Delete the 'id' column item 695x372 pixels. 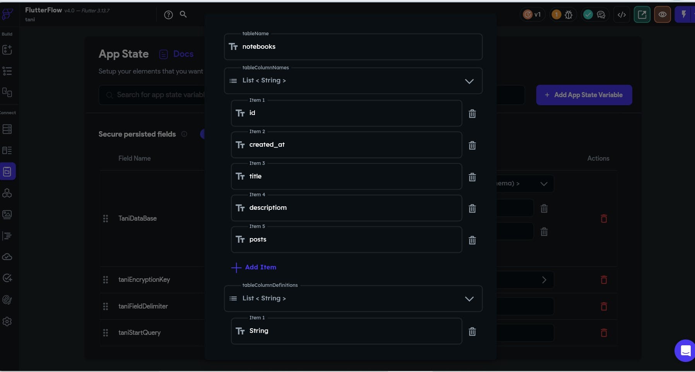tap(472, 114)
